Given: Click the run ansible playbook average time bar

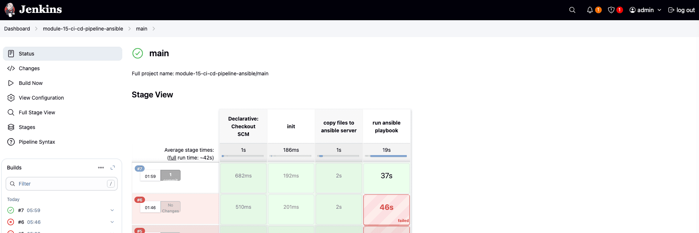Looking at the screenshot, I should [386, 156].
